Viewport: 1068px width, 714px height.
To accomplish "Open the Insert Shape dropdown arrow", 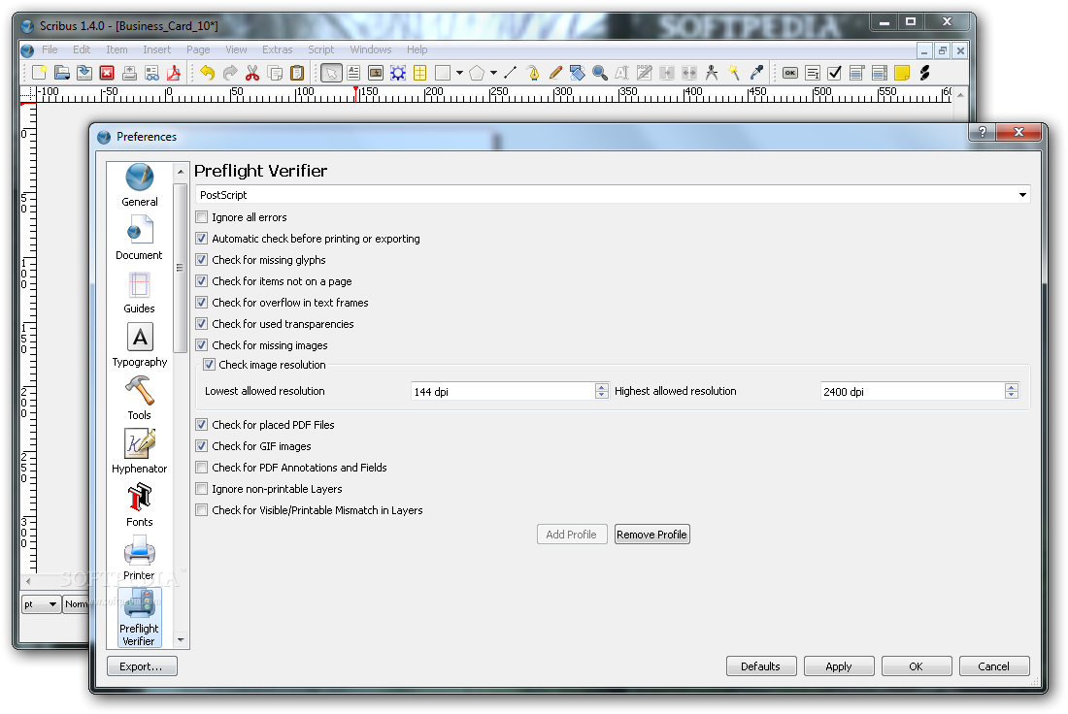I will (x=460, y=73).
